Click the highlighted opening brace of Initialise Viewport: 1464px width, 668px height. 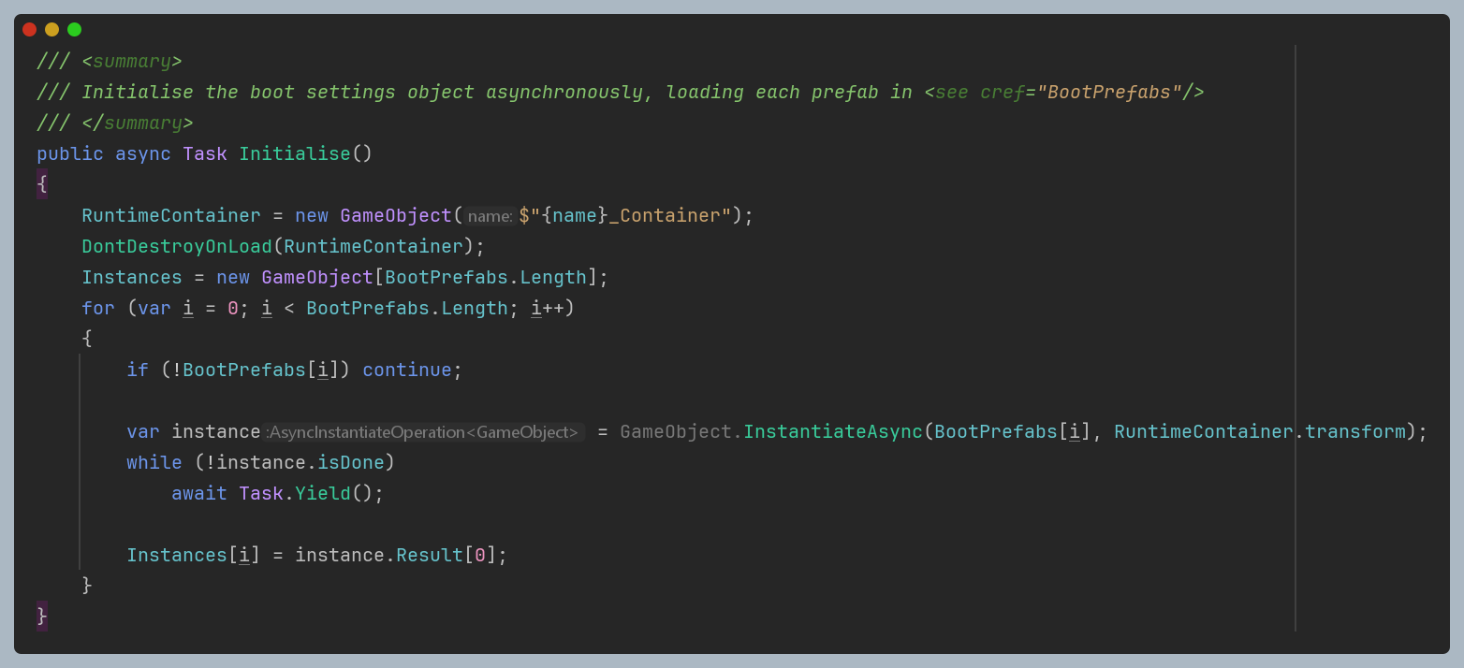tap(42, 184)
